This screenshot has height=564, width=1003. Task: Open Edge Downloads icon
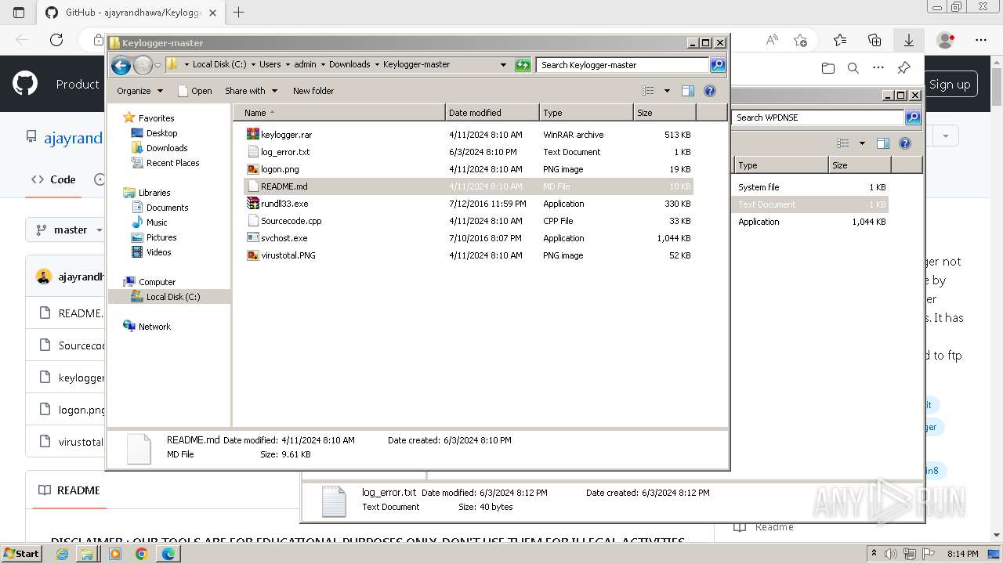point(909,40)
